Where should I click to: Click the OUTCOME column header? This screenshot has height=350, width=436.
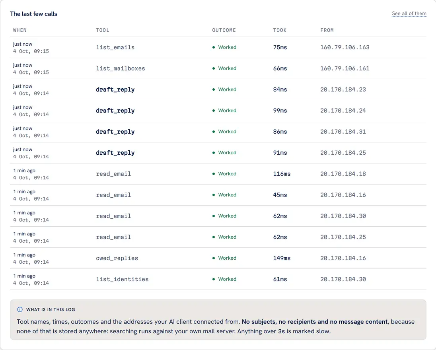click(x=224, y=30)
